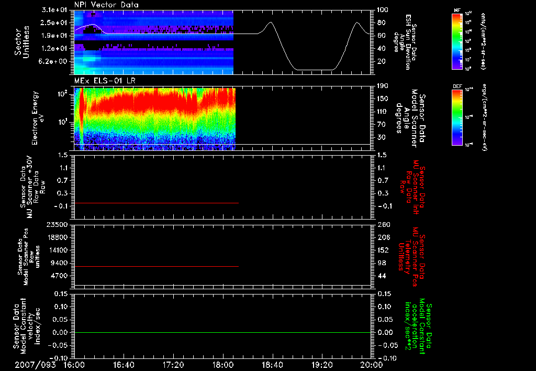Click the 9400 axis tick value
The height and width of the screenshot is (371, 536).
(60, 263)
